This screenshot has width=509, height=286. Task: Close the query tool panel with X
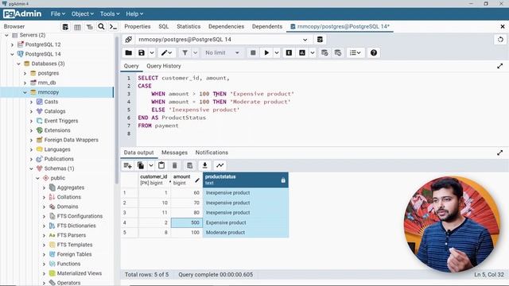pos(503,26)
